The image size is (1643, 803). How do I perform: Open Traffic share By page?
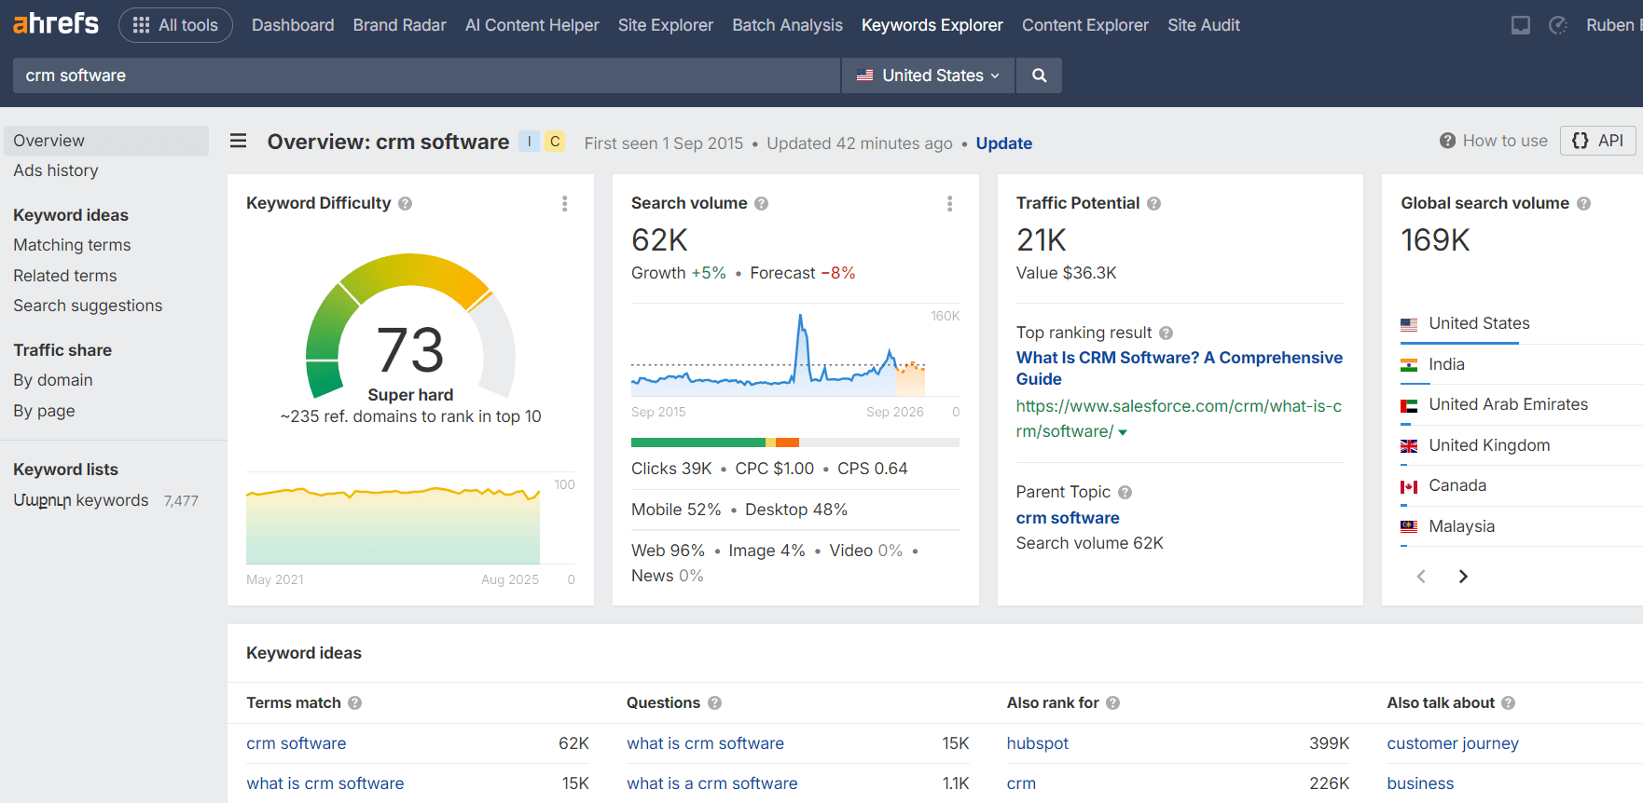point(44,411)
